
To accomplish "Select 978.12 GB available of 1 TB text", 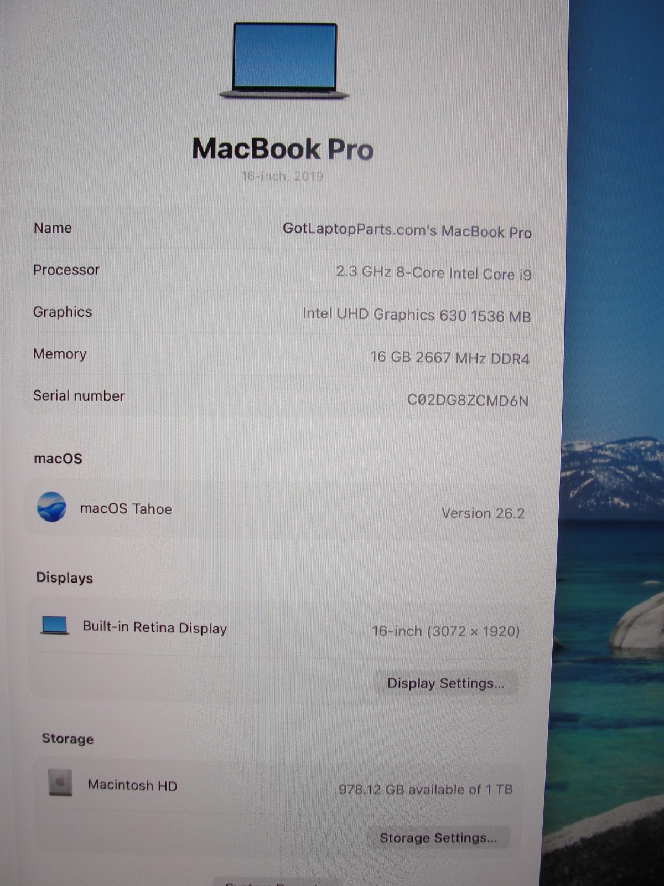I will coord(426,789).
